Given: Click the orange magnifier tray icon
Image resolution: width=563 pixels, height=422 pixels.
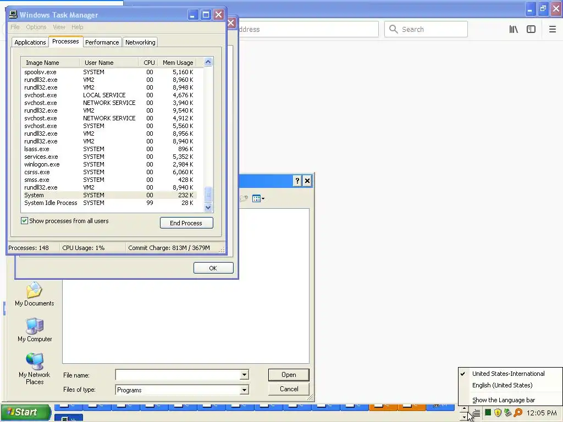Looking at the screenshot, I should click(518, 413).
